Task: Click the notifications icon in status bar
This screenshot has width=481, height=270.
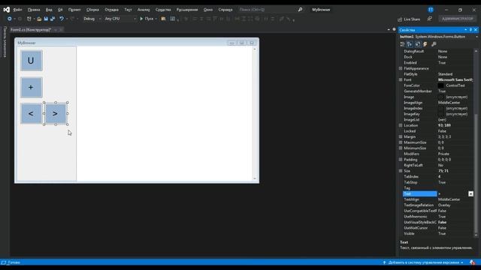Action: tap(472, 262)
